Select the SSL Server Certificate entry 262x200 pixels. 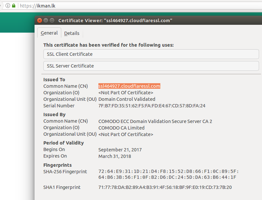pyautogui.click(x=151, y=66)
